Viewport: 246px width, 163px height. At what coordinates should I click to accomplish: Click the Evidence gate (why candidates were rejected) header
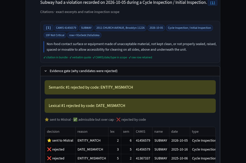[130, 71]
